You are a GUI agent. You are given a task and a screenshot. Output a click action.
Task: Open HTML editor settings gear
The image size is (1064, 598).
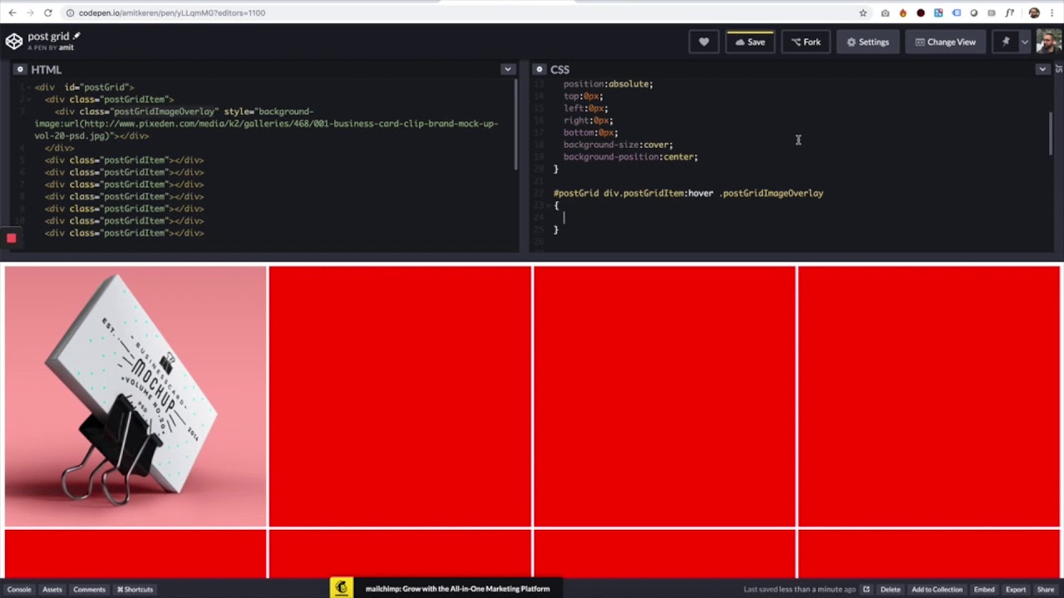(20, 69)
